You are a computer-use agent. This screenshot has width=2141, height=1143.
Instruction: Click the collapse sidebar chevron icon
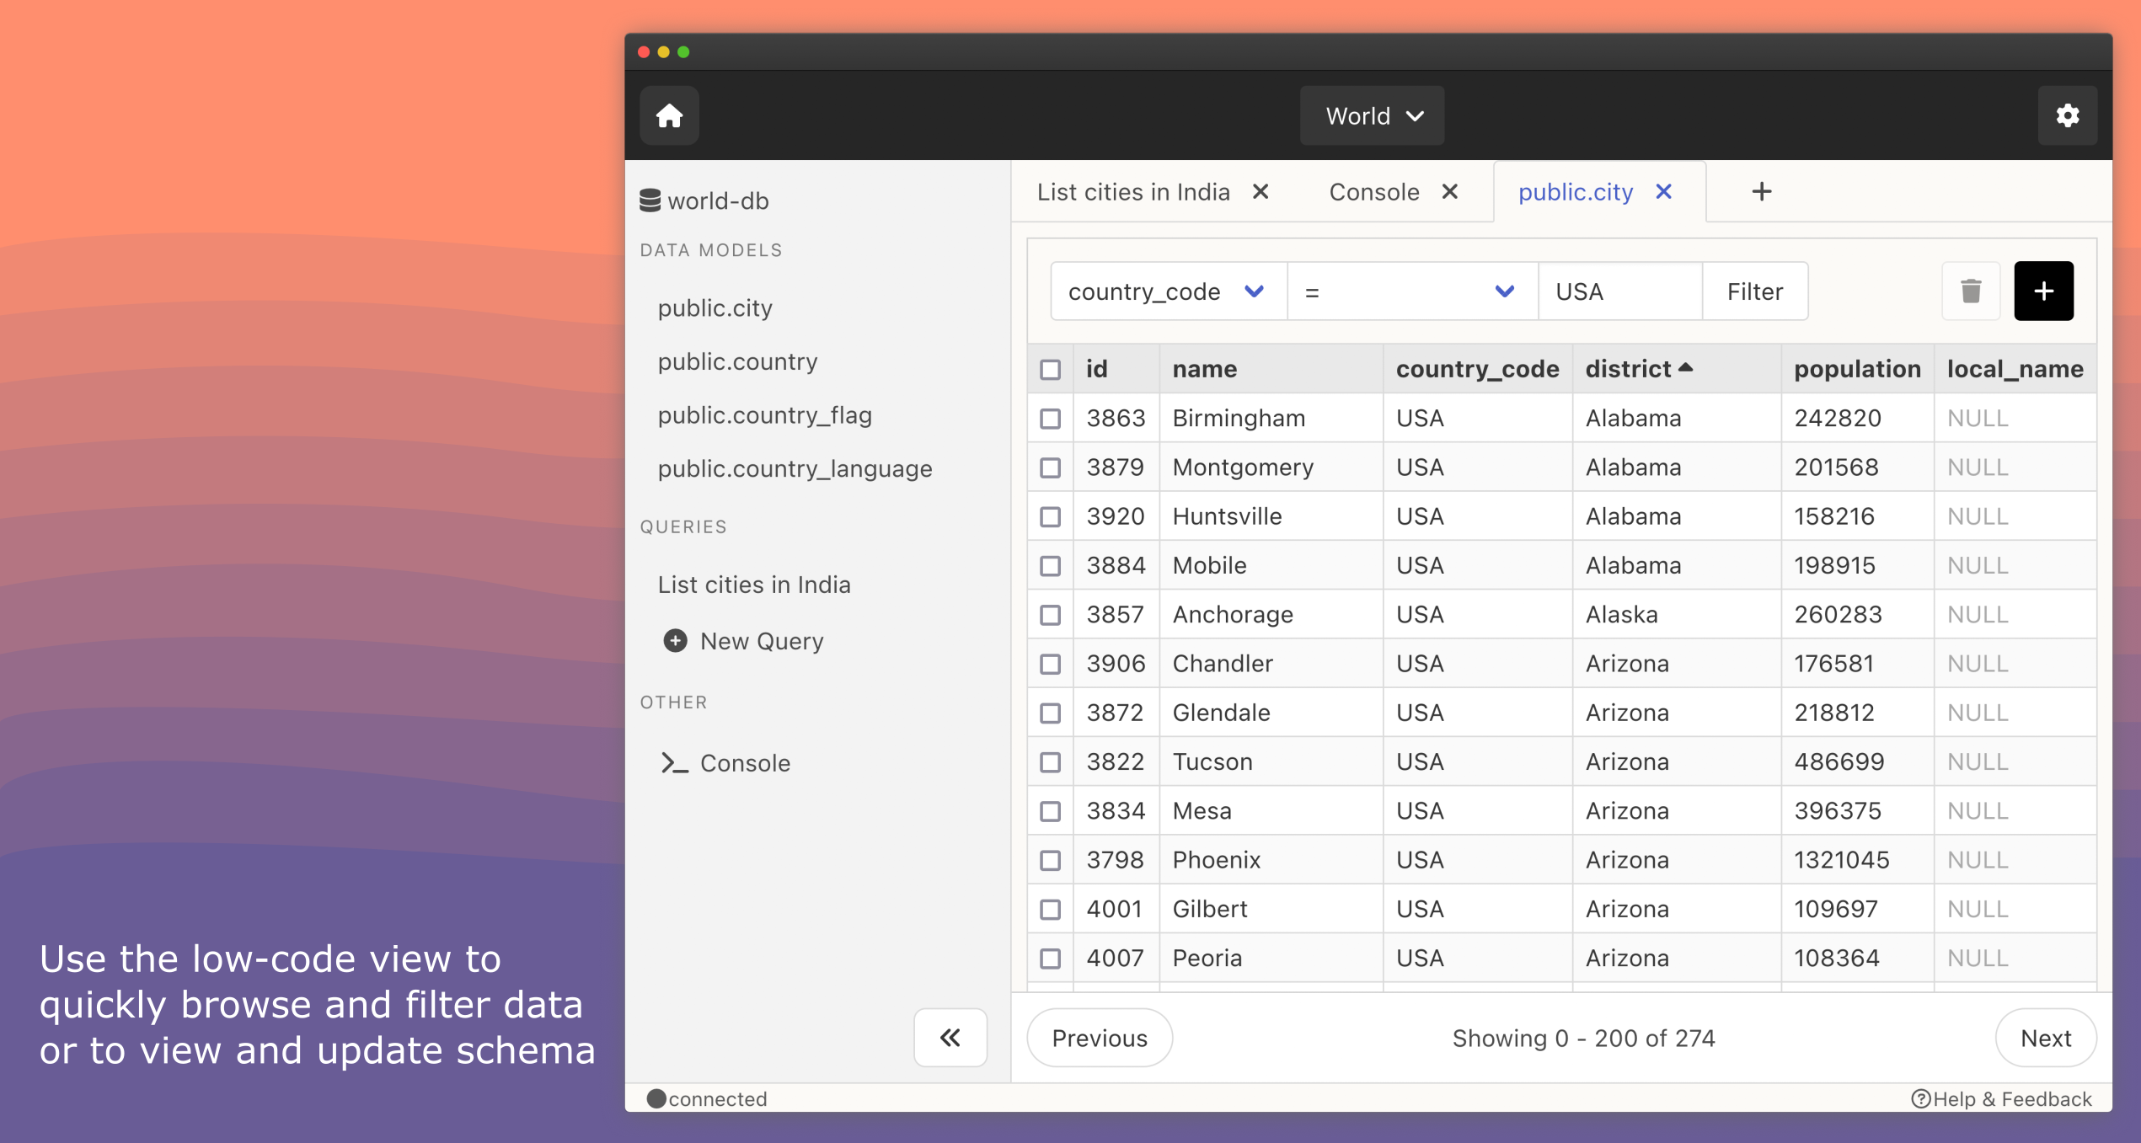click(949, 1039)
